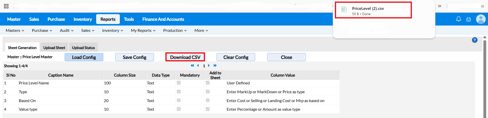Click the vertical scrollbar up arrow
Viewport: 488px width, 118px height.
point(485,37)
